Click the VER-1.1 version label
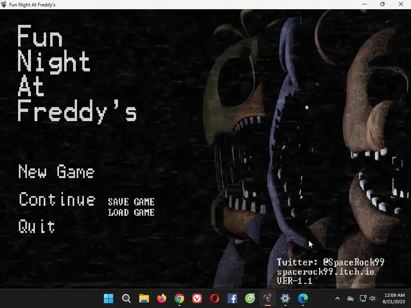This screenshot has width=411, height=308. click(295, 281)
